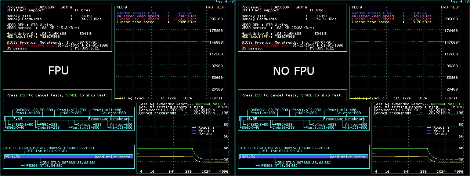Image resolution: width=470 pixels, height=176 pixels.
Task: Click hard drive speed score 9514.54
Action: (12, 157)
